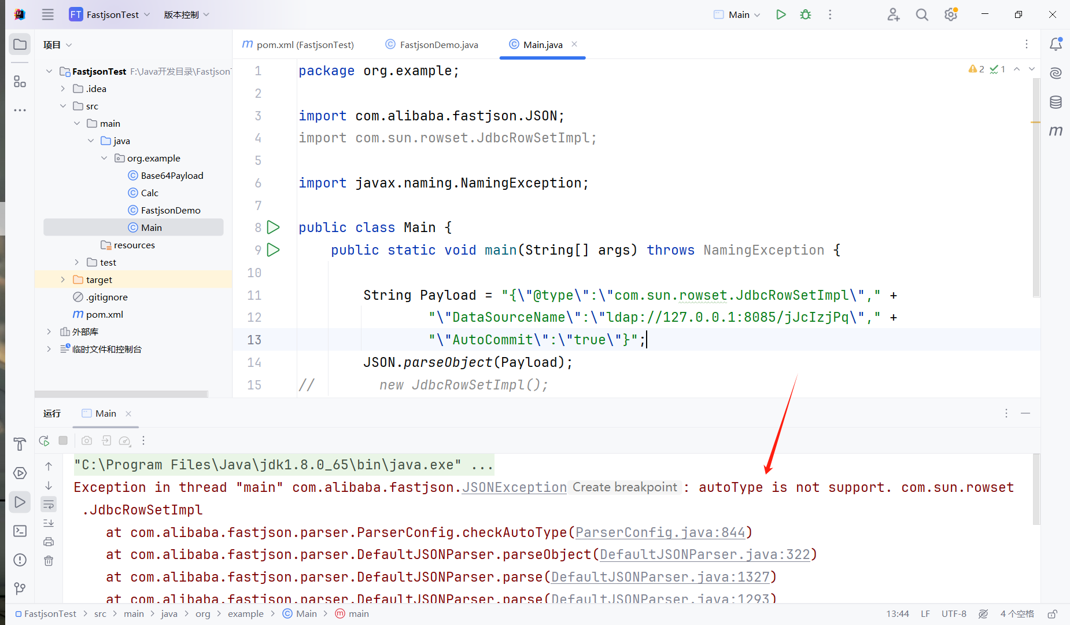
Task: Open the Main run configuration dropdown
Action: (737, 14)
